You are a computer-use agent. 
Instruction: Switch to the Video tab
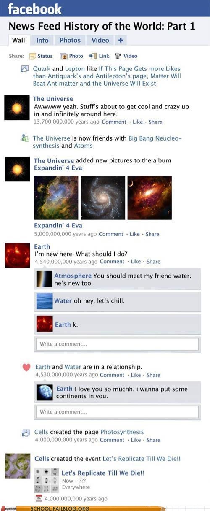pos(100,41)
